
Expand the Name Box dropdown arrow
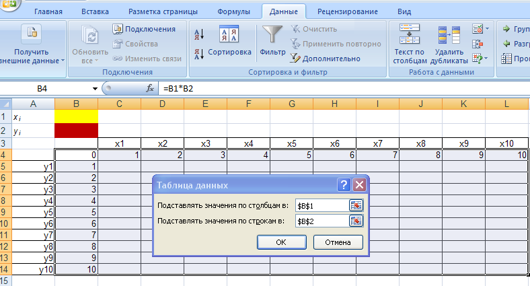click(95, 89)
